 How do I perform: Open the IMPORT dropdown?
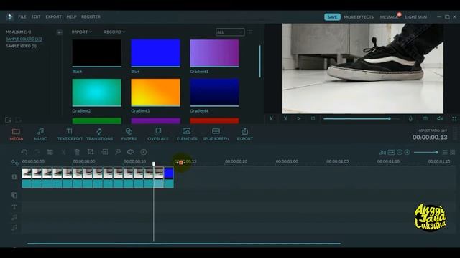[81, 32]
